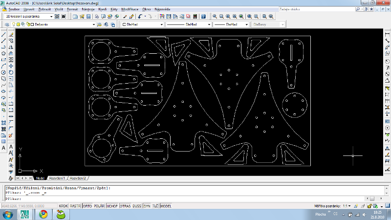Toggle RASTR grid display
Viewport: 391px width, 220px height.
tap(75, 206)
